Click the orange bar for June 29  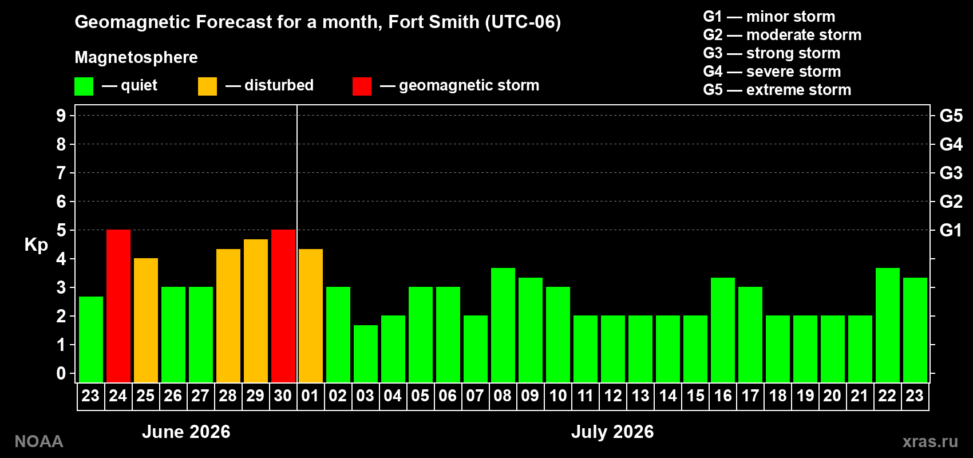pos(256,311)
